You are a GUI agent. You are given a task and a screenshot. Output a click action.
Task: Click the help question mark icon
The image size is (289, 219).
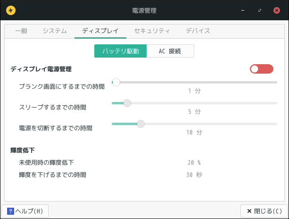point(10,211)
